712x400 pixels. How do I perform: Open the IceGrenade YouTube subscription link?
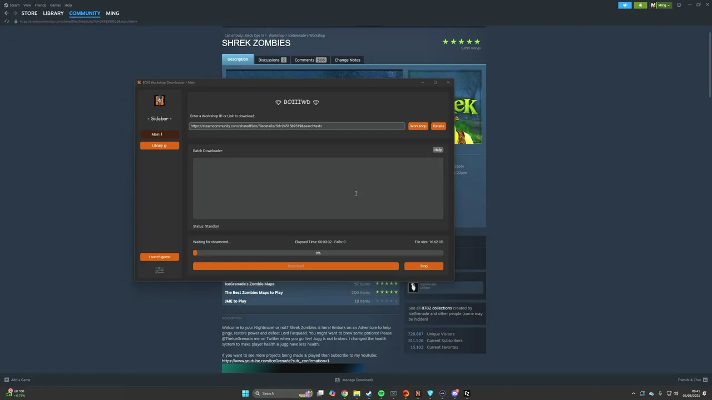pos(276,361)
